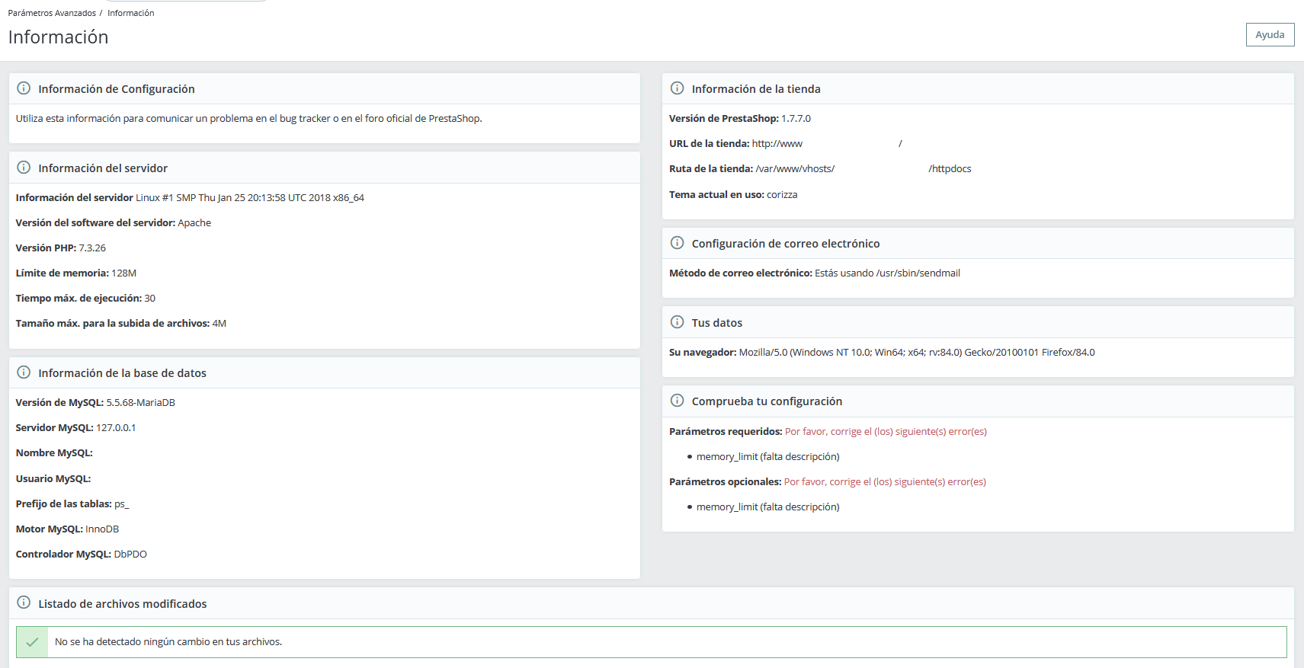This screenshot has width=1304, height=668.
Task: Click the shop URL http://www text
Action: [777, 144]
